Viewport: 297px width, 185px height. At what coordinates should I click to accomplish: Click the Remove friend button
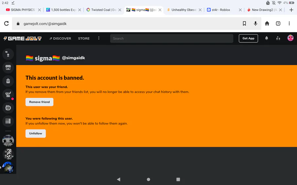pos(39,102)
